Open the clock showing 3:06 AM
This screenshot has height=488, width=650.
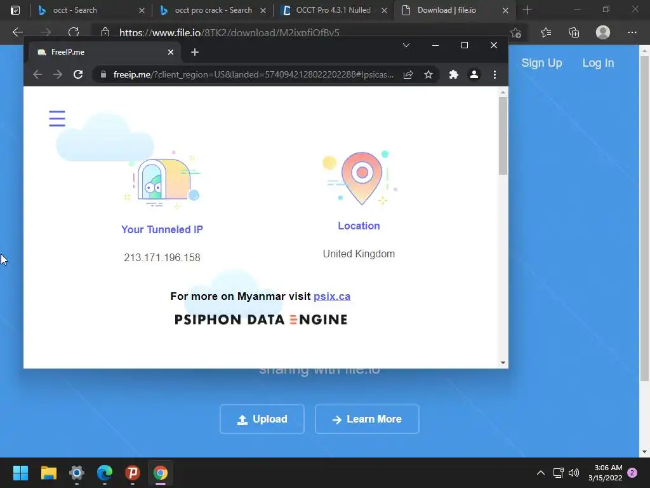tap(605, 473)
